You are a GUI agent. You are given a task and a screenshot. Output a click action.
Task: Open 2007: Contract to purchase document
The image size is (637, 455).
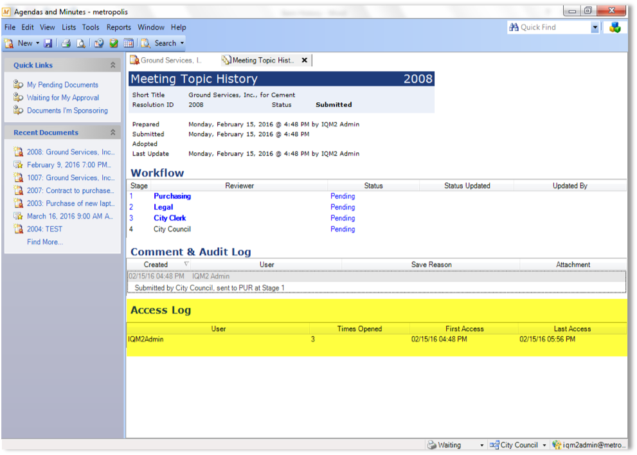coord(70,190)
